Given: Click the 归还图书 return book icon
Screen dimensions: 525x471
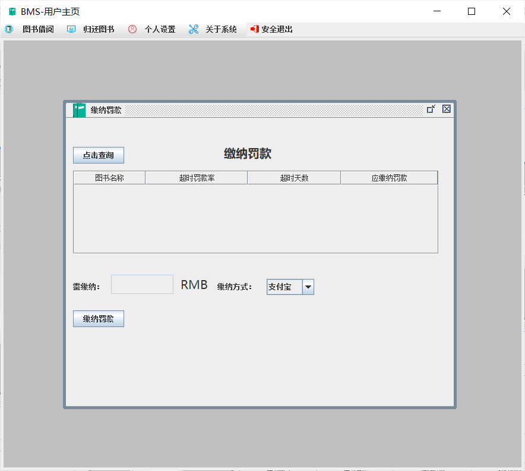Looking at the screenshot, I should point(71,29).
